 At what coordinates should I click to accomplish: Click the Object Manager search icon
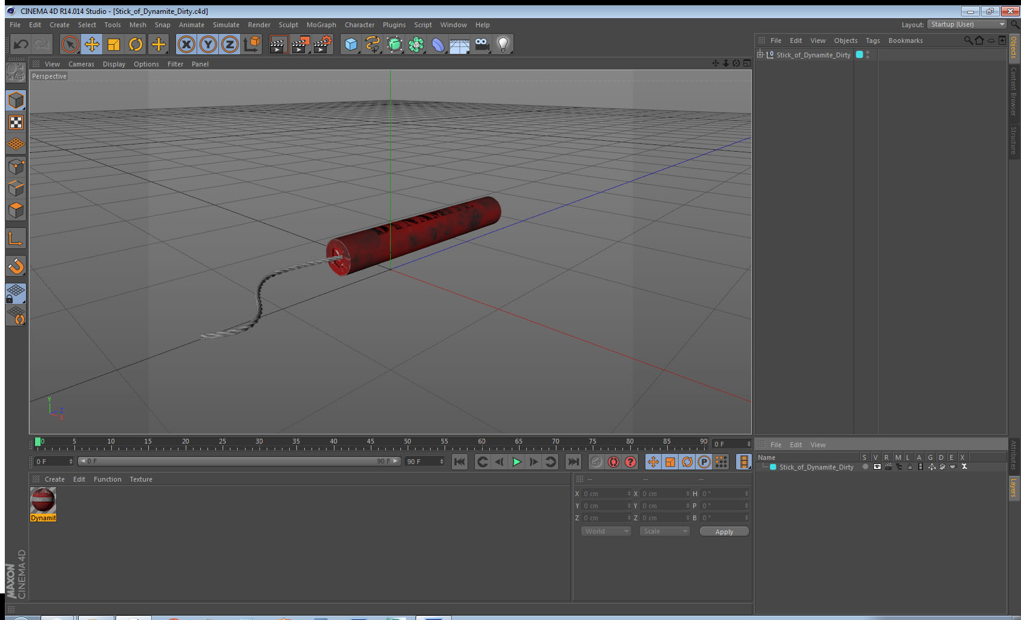[x=968, y=40]
